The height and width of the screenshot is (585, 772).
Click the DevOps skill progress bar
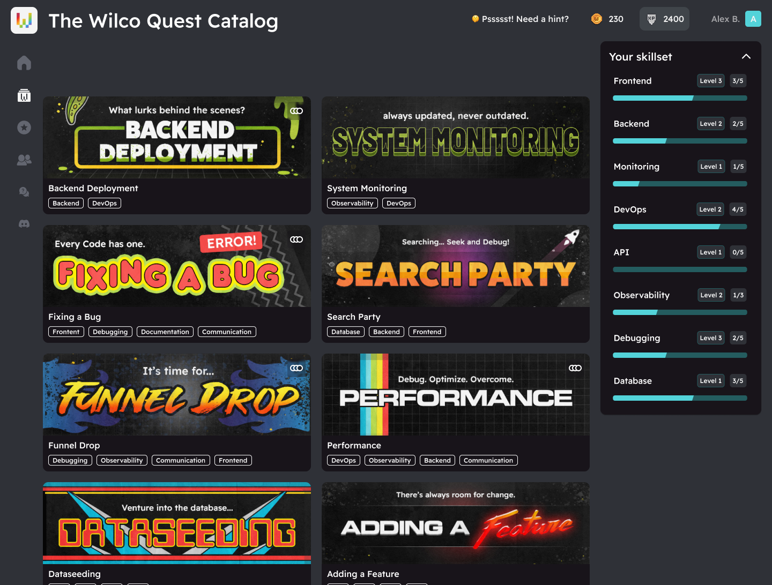click(680, 227)
